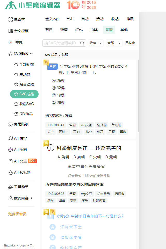The height and width of the screenshot is (249, 166).
Task: Switch to the 自动 tab
Action: (x=85, y=19)
